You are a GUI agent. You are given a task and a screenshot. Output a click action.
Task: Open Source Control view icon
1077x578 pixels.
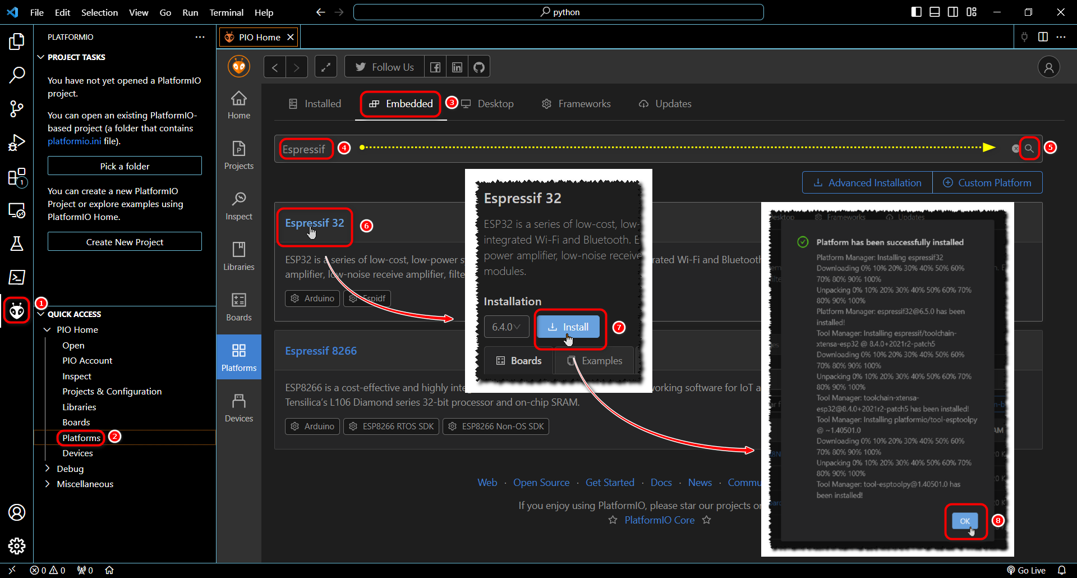pyautogui.click(x=17, y=109)
